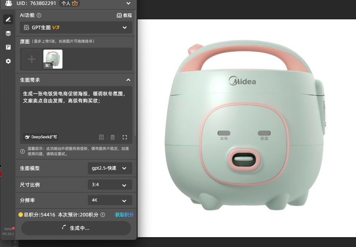Click the plus box to upload image
This screenshot has width=356, height=247.
pyautogui.click(x=32, y=59)
